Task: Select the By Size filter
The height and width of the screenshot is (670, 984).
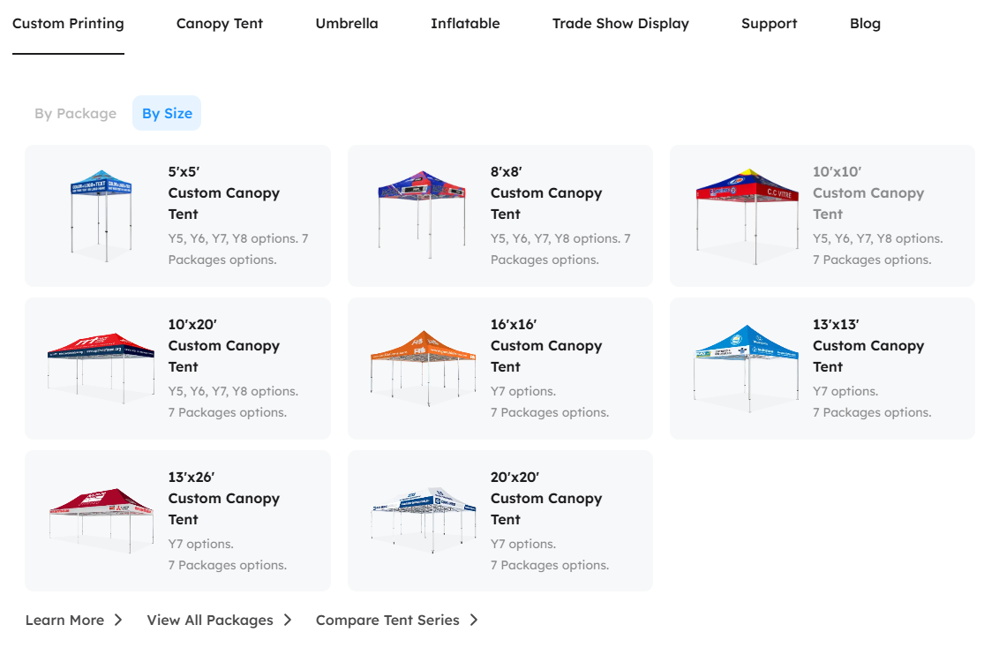Action: (x=167, y=113)
